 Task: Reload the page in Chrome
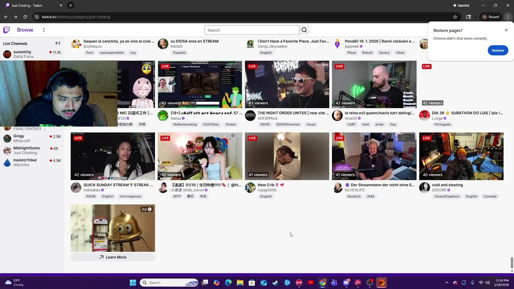point(25,17)
